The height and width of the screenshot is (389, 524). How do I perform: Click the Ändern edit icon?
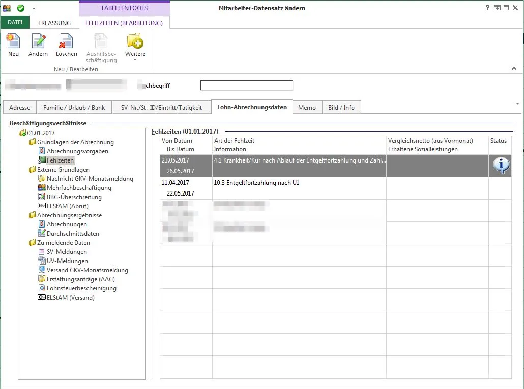[38, 42]
